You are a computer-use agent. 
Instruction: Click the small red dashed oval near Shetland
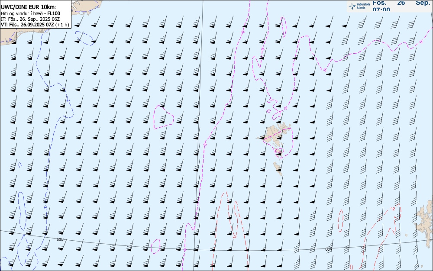(341, 220)
